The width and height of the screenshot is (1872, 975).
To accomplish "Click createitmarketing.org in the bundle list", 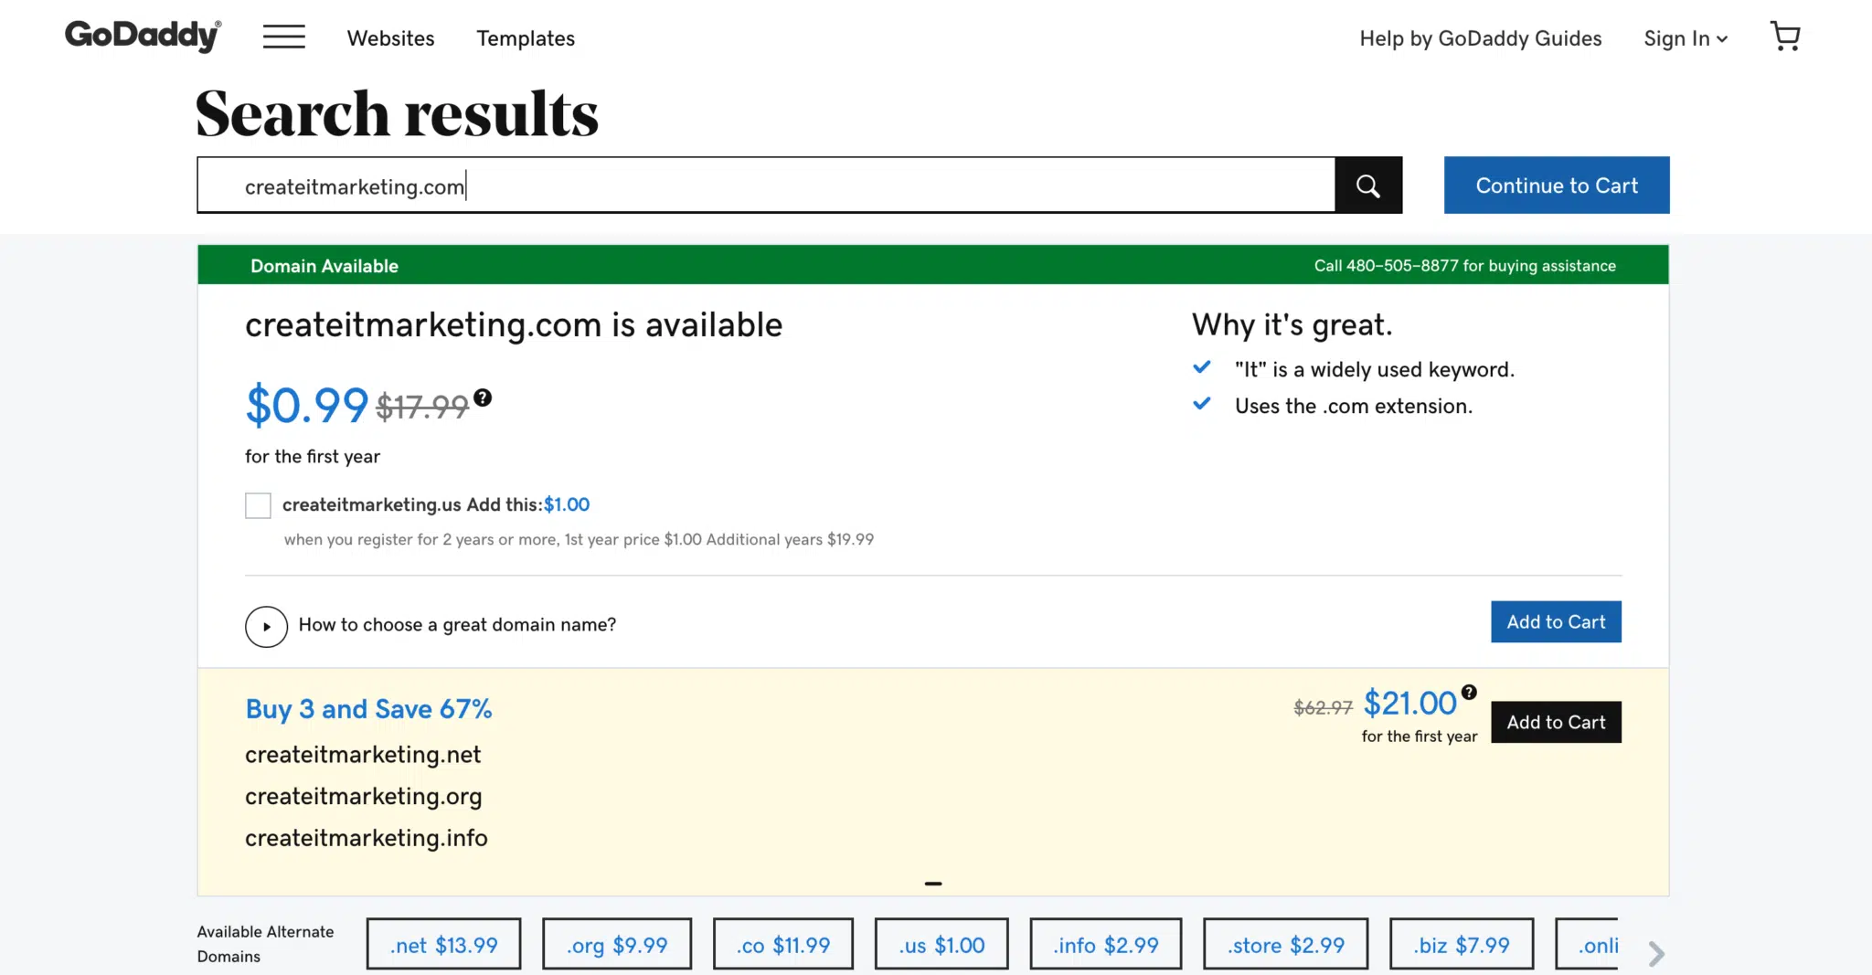I will click(x=363, y=797).
